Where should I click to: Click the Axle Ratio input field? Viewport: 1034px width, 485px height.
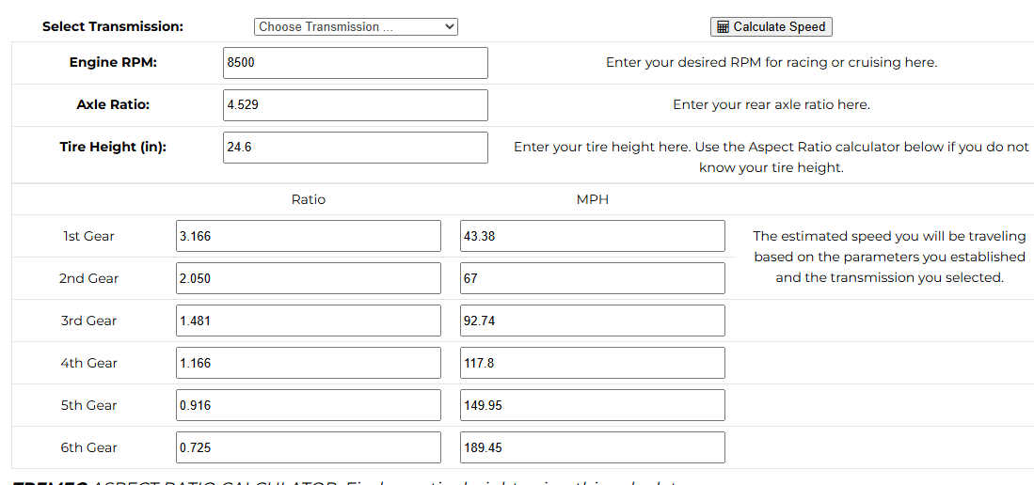[355, 105]
